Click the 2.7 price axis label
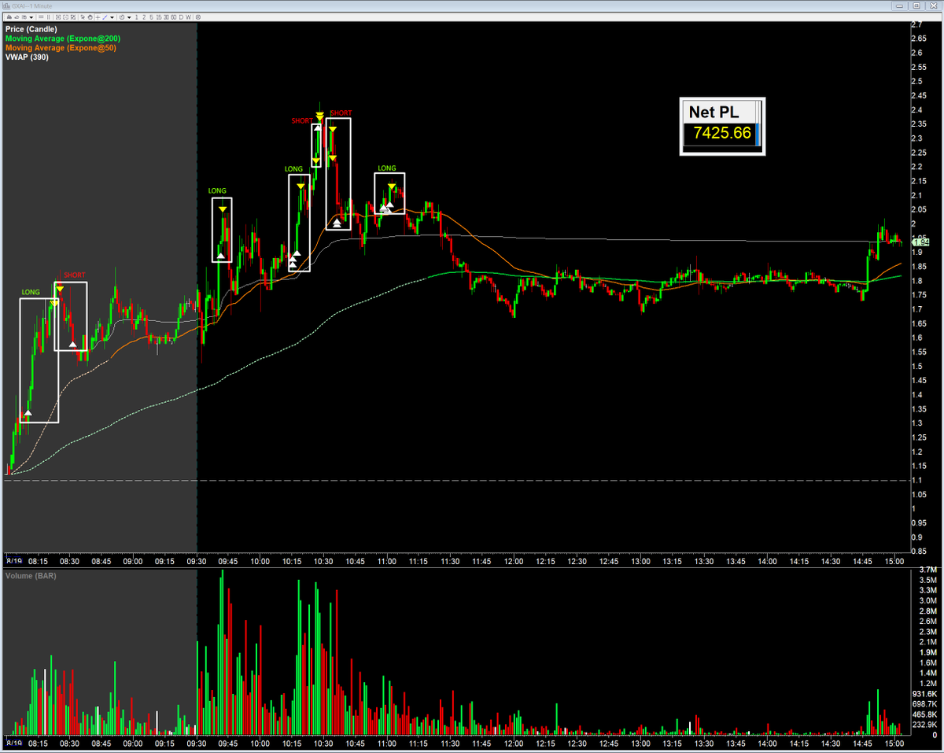The width and height of the screenshot is (944, 753). pos(916,25)
